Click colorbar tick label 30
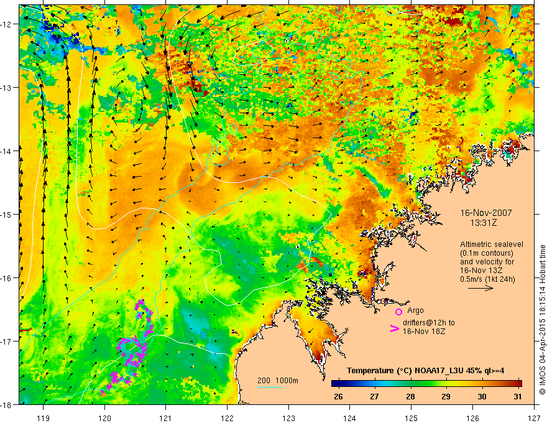Viewport: 547px width, 423px height. coord(482,396)
